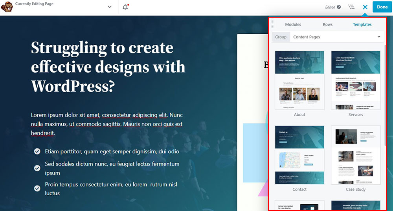Click the Edited help question-mark icon
393x211 pixels.
pos(339,7)
